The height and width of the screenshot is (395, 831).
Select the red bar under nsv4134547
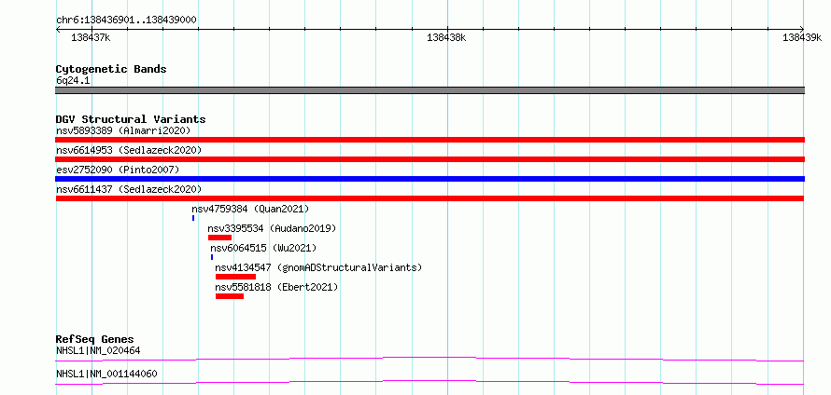[x=236, y=277]
